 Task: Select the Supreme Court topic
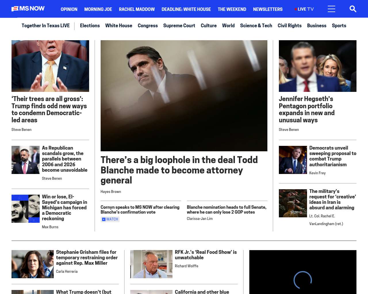[179, 26]
